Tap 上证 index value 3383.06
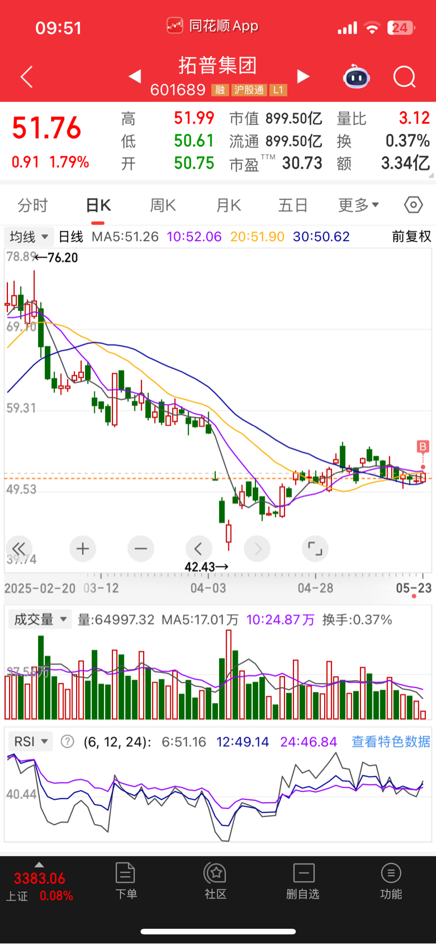 point(40,879)
